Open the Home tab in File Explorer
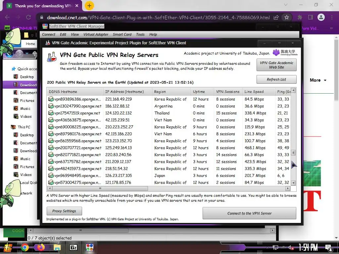 30,44
